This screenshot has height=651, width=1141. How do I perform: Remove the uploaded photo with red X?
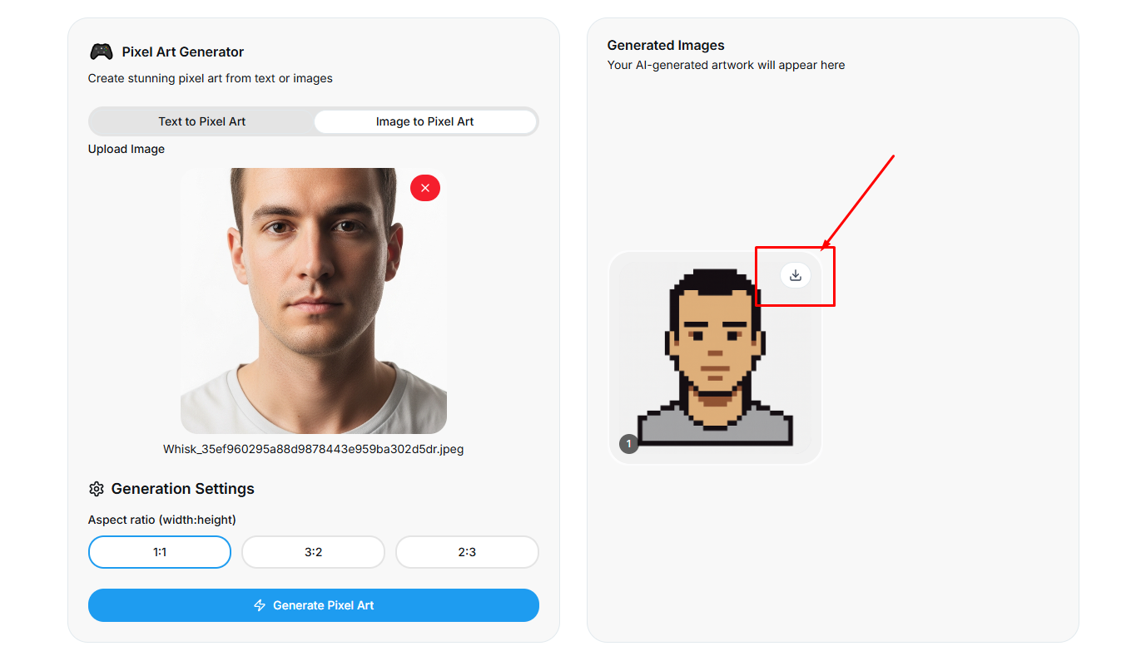pos(425,188)
